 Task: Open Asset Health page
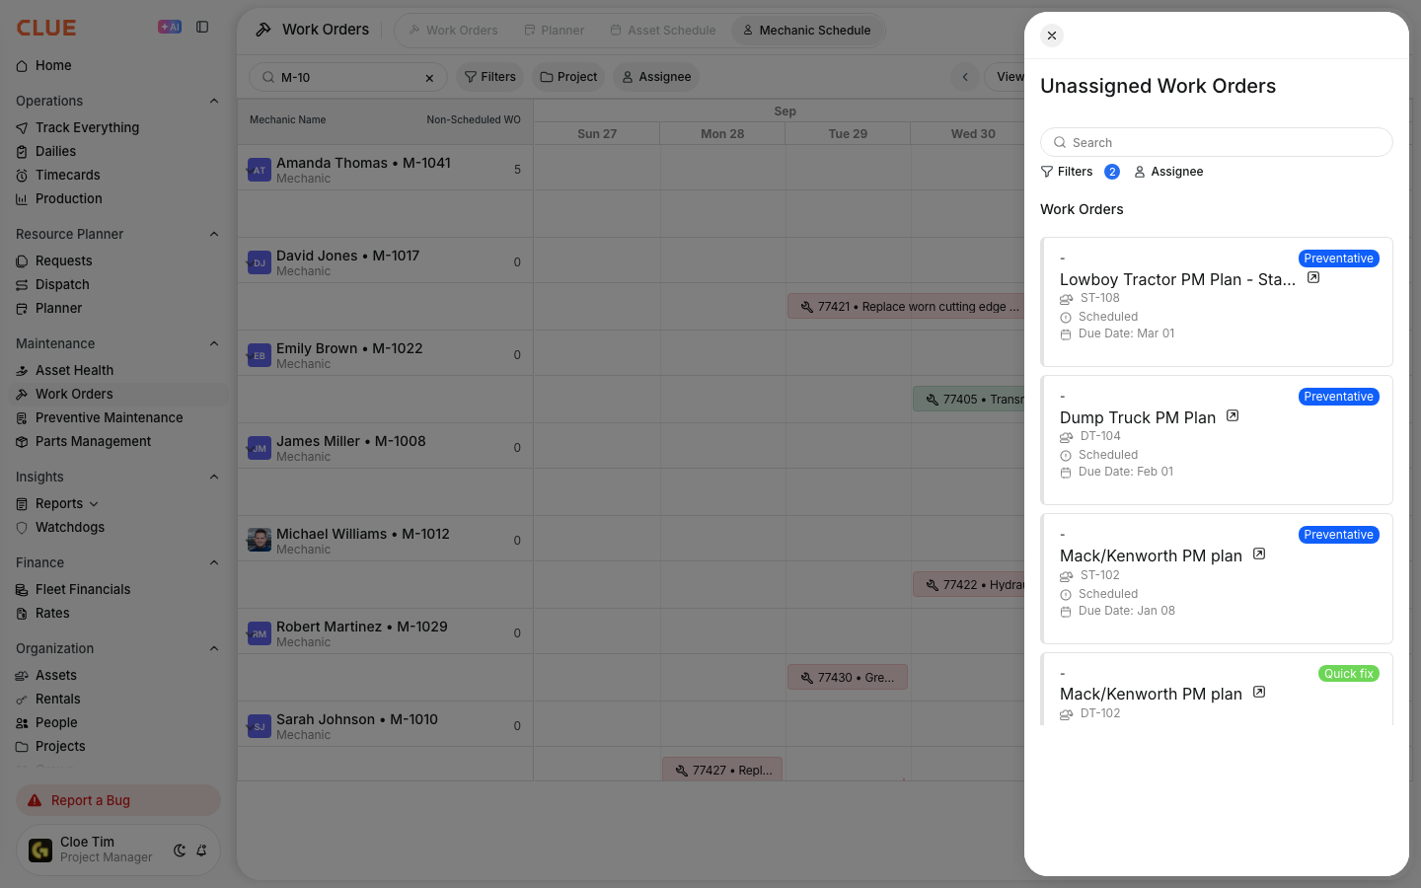74,370
